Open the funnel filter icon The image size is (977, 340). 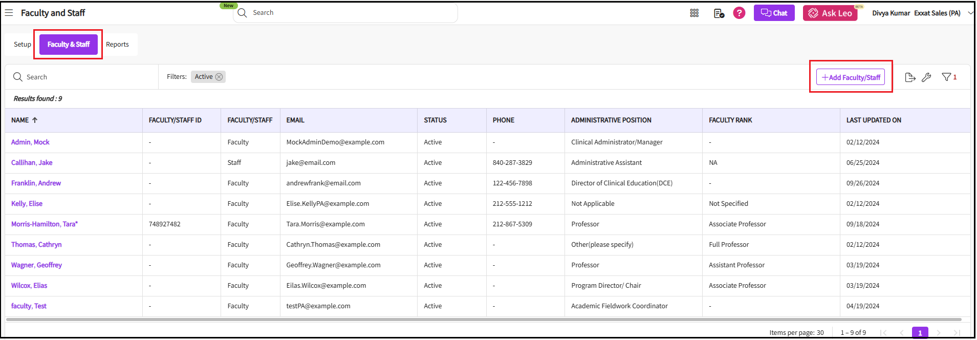pyautogui.click(x=946, y=77)
